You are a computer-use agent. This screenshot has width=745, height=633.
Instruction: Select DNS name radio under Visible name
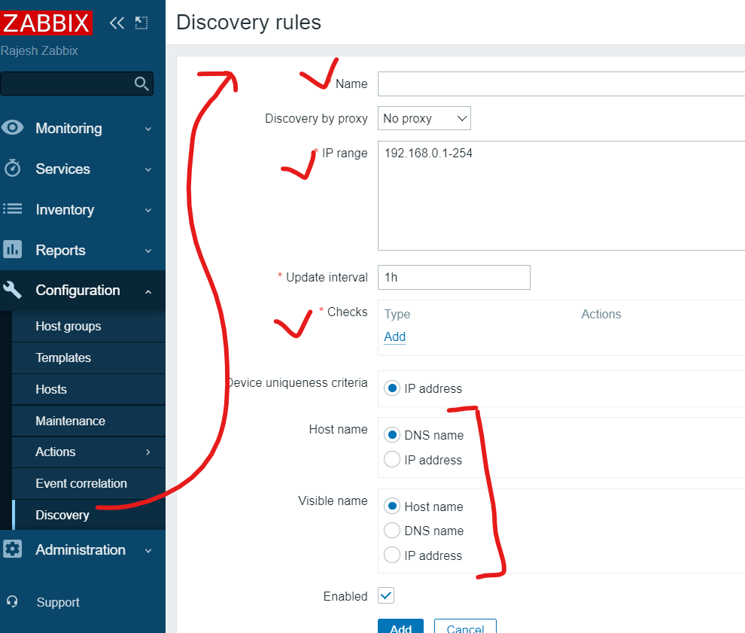pyautogui.click(x=392, y=531)
